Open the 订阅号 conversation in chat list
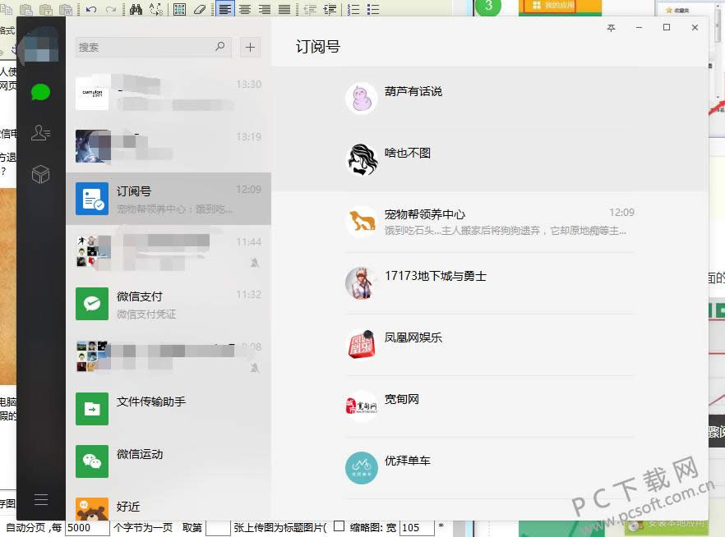Viewport: 725px width, 537px height. [169, 199]
